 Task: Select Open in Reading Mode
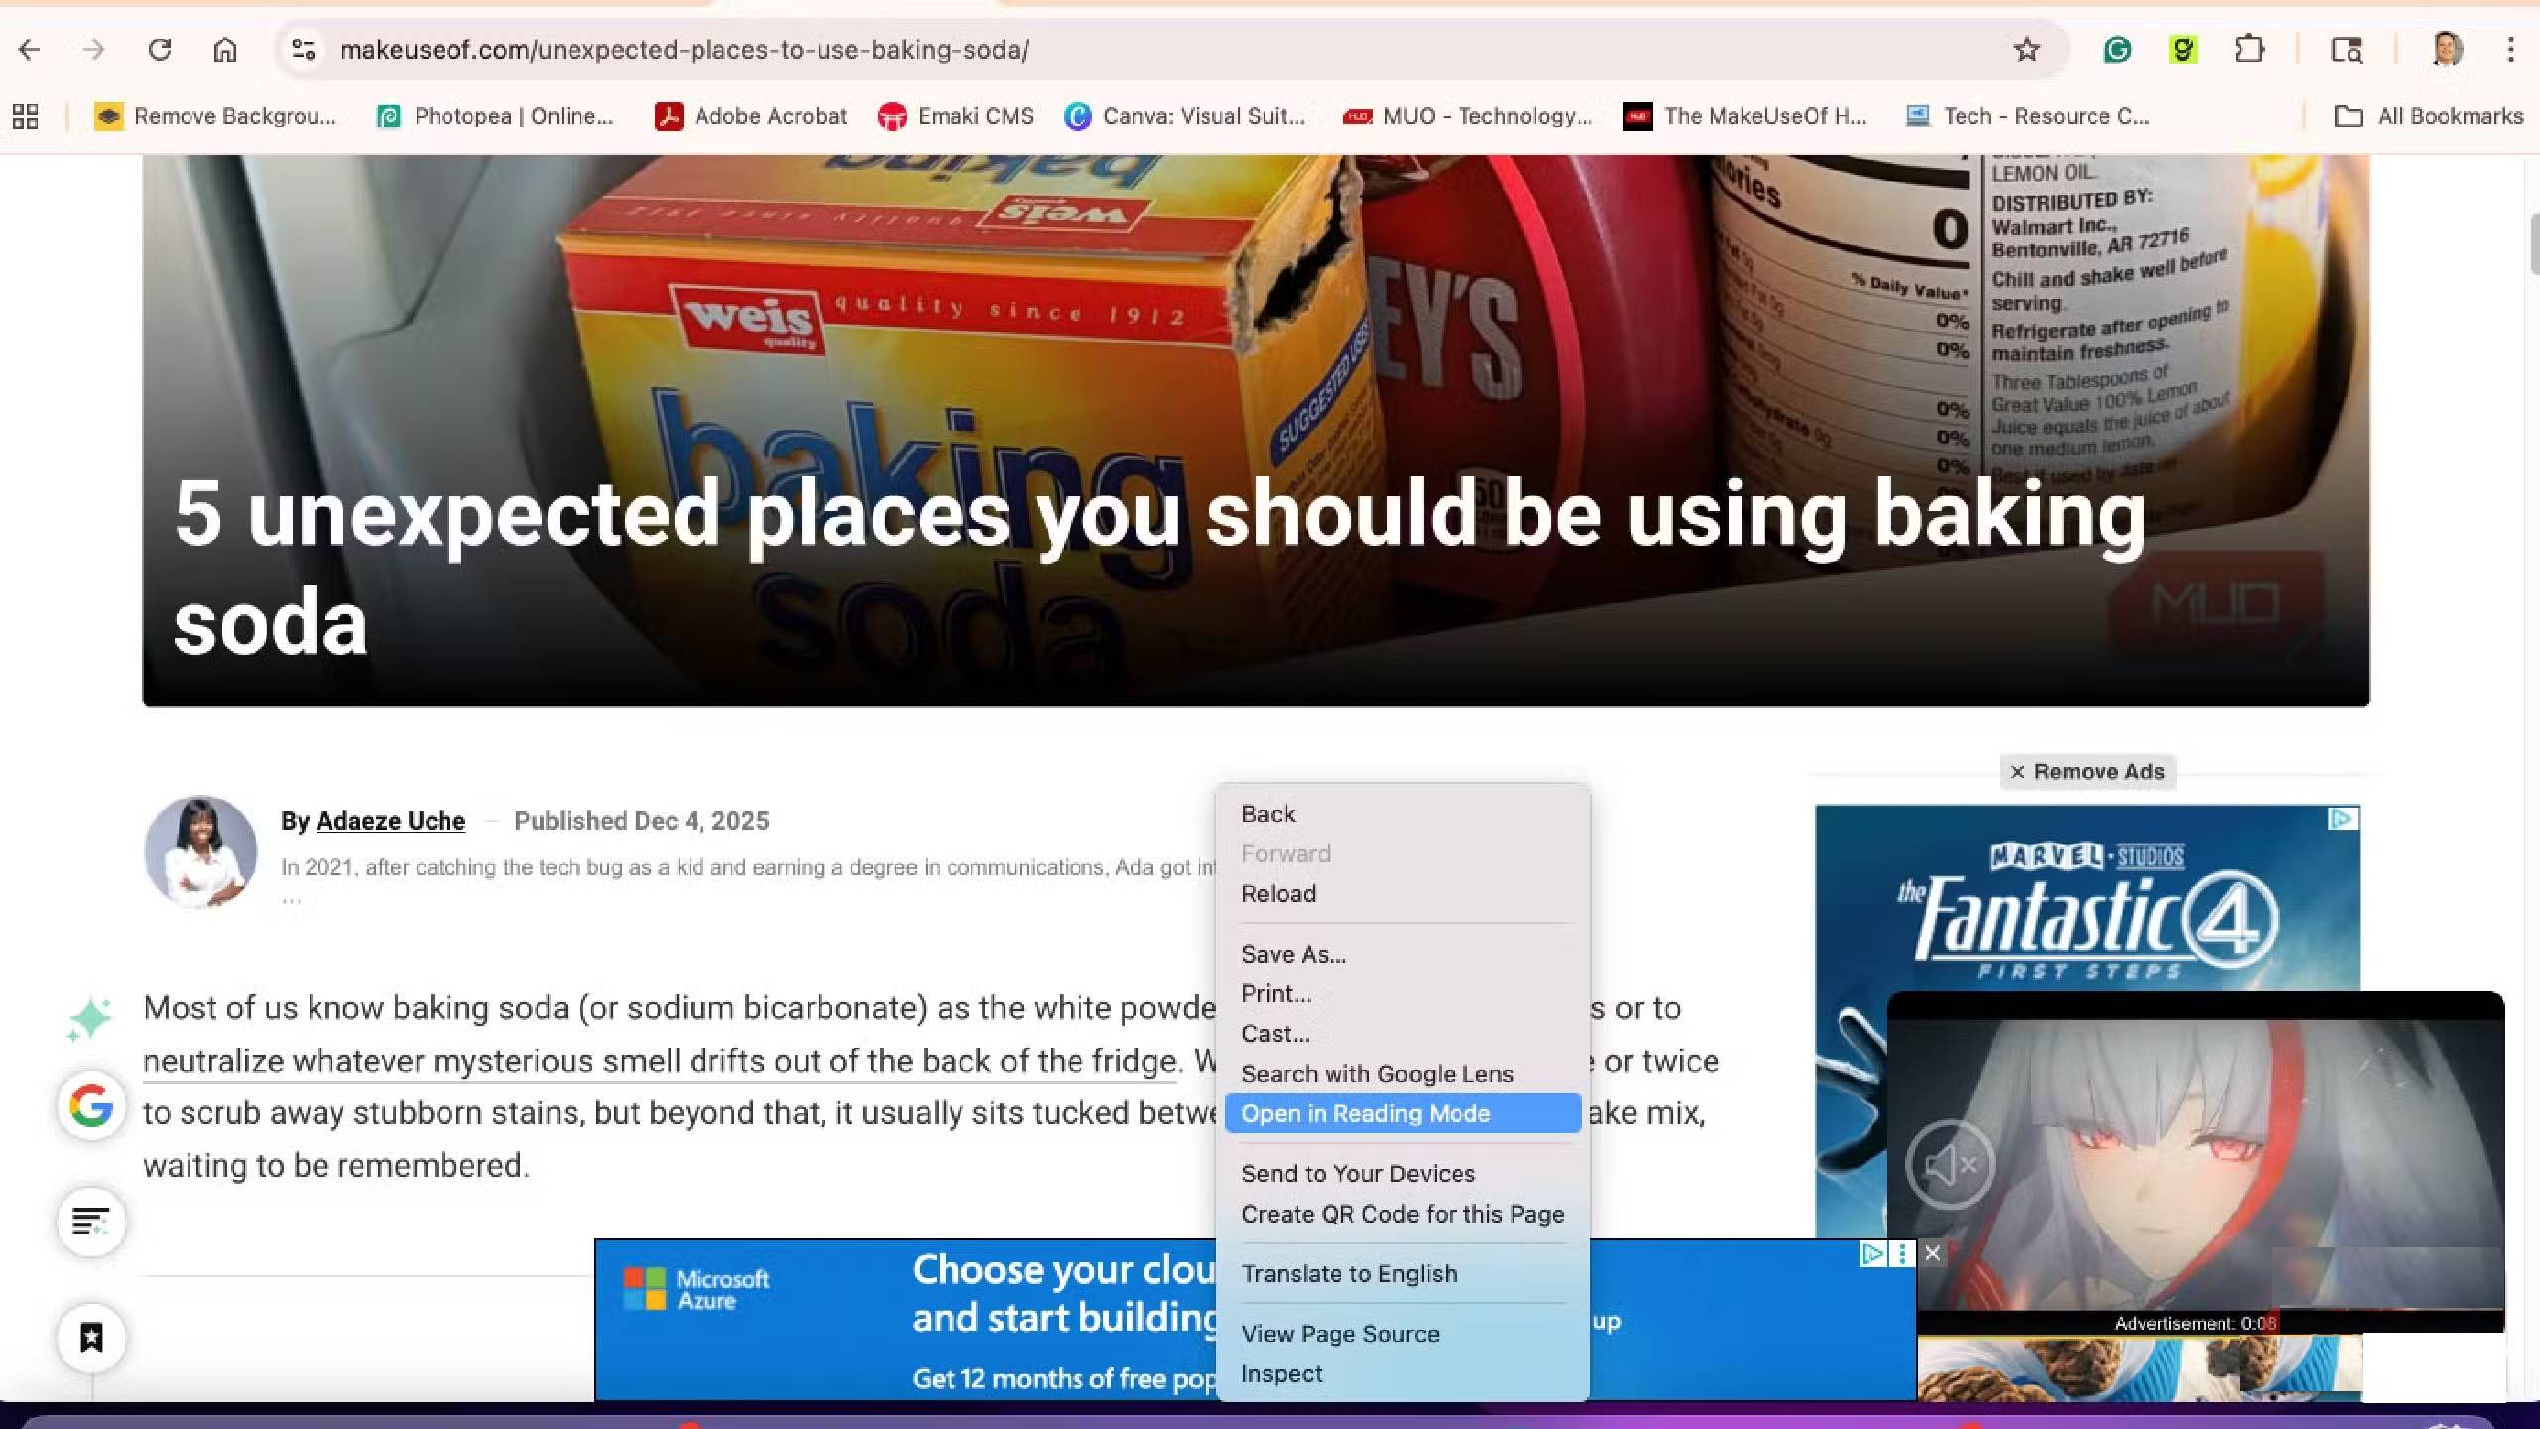coord(1365,1113)
